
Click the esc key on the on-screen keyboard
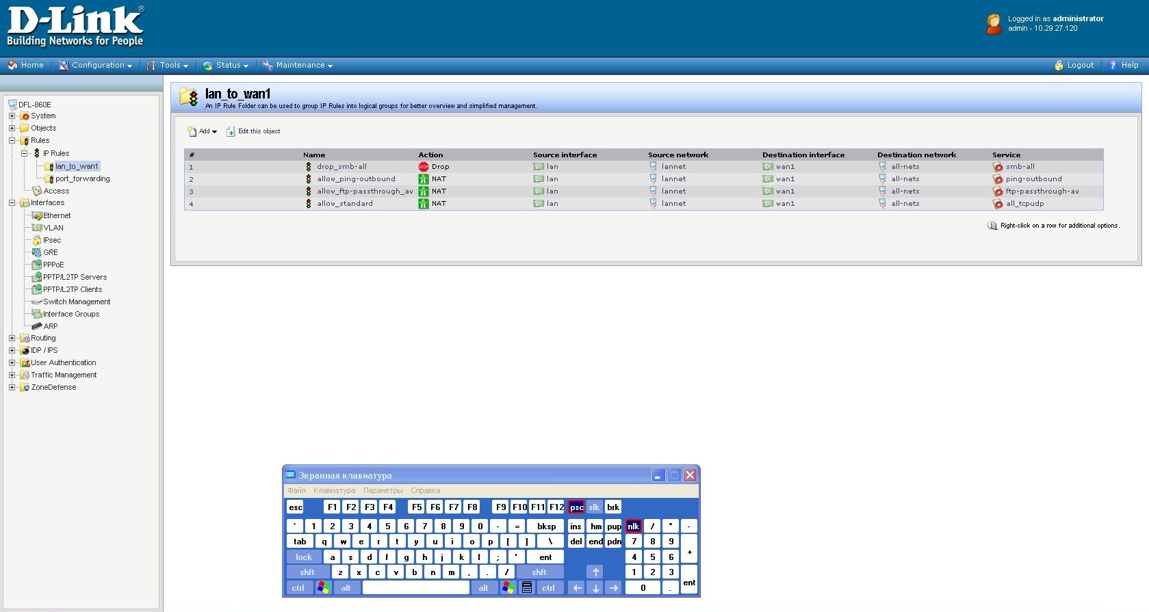tap(296, 507)
